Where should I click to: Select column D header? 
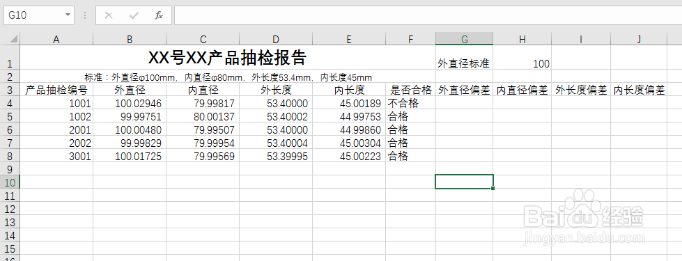point(276,39)
